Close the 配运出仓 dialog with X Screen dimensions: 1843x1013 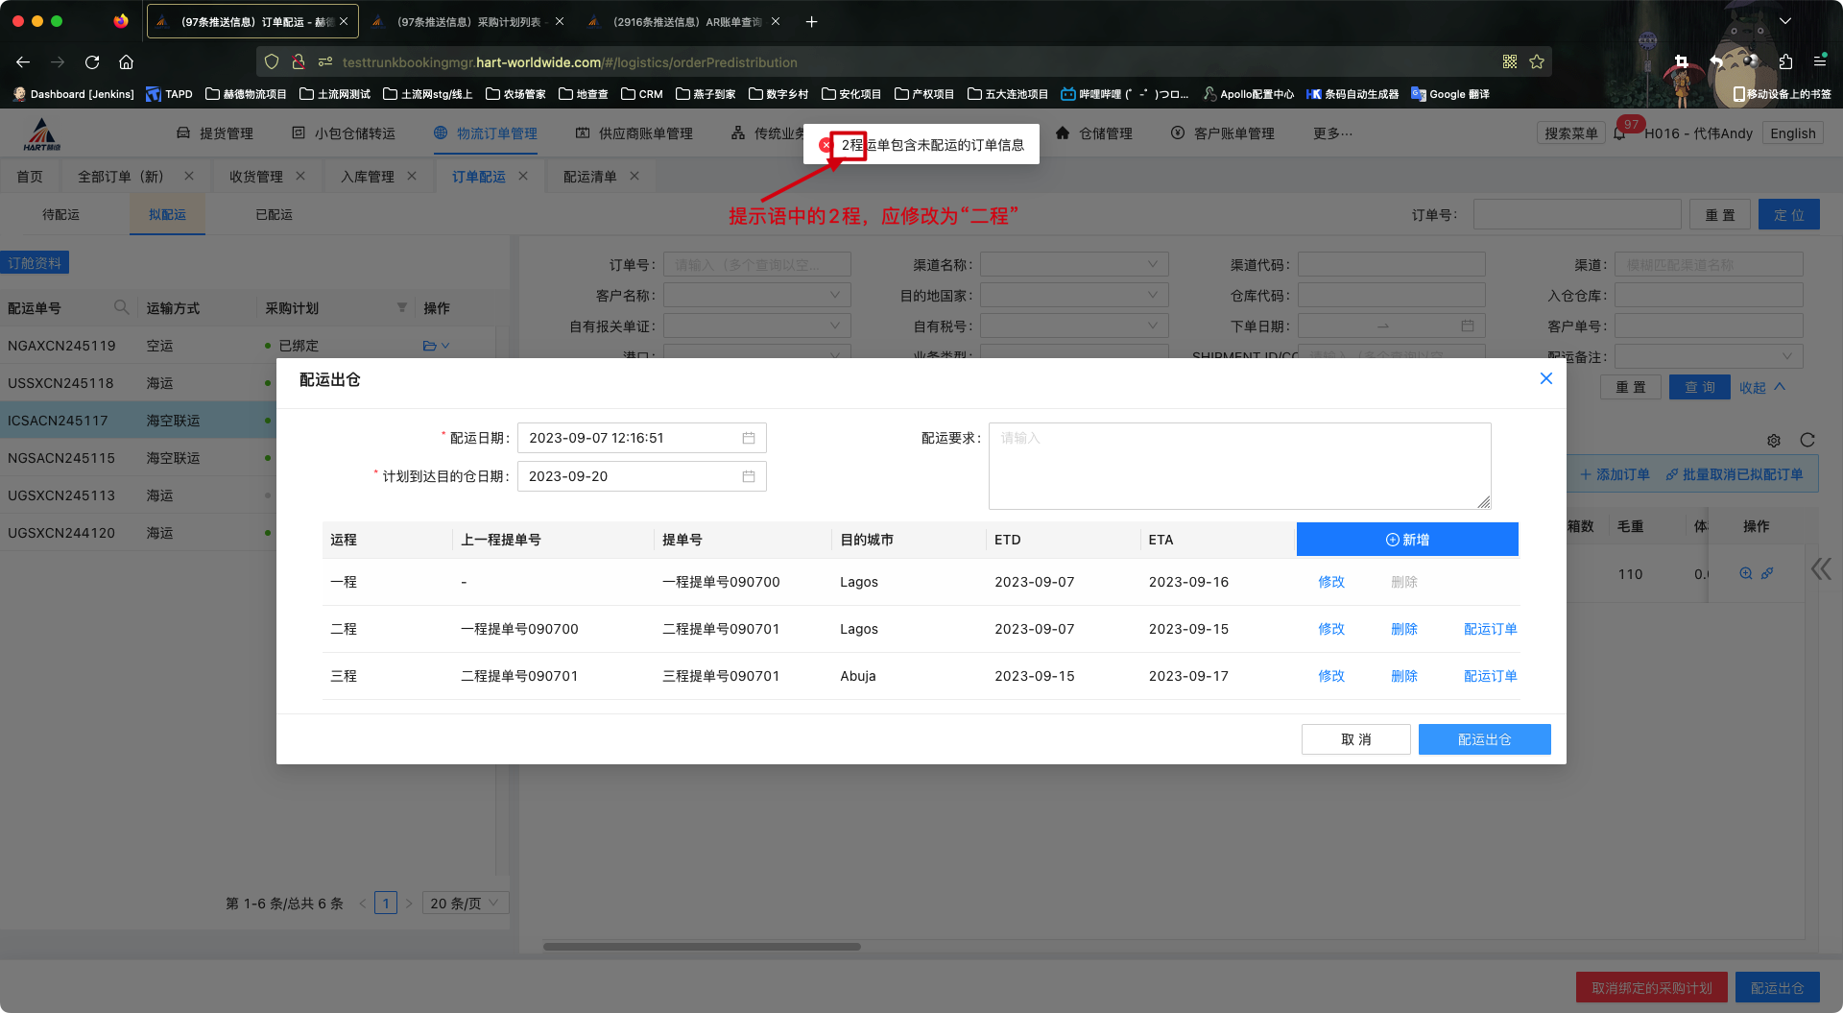point(1545,378)
